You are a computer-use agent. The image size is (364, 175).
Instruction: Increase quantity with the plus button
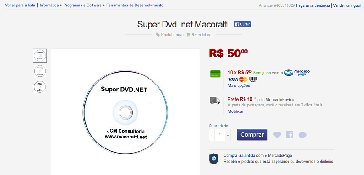coord(228,135)
